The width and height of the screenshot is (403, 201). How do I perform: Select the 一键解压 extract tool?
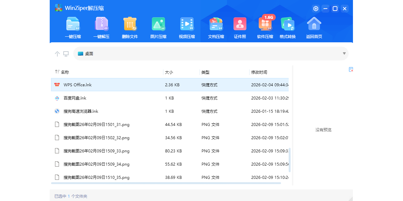(101, 28)
